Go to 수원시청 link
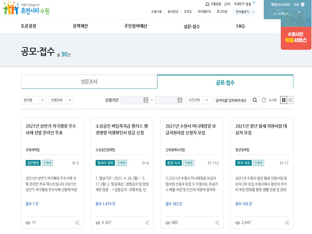The height and width of the screenshot is (234, 312). 156,12
